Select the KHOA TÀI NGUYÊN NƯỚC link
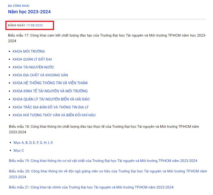This screenshot has width=213, height=195. 33,67
